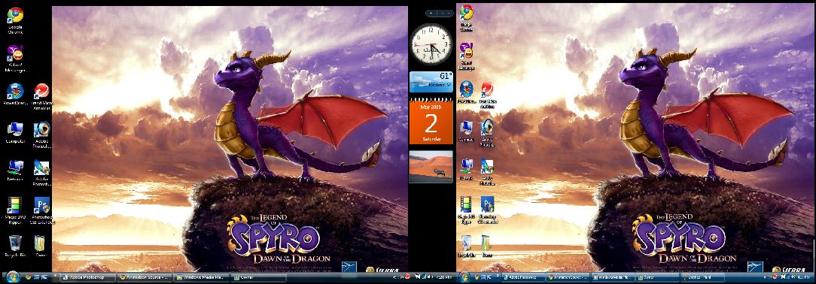Select the Computer icon on right desktop
Screen dimensions: 816x284
click(466, 131)
